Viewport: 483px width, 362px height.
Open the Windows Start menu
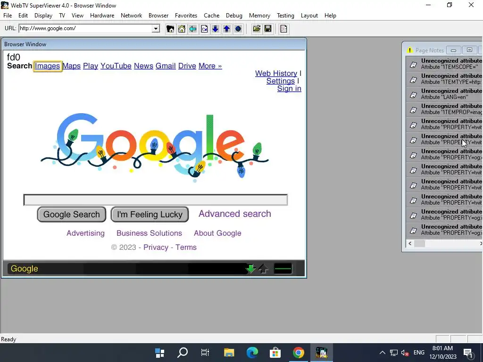(x=159, y=353)
